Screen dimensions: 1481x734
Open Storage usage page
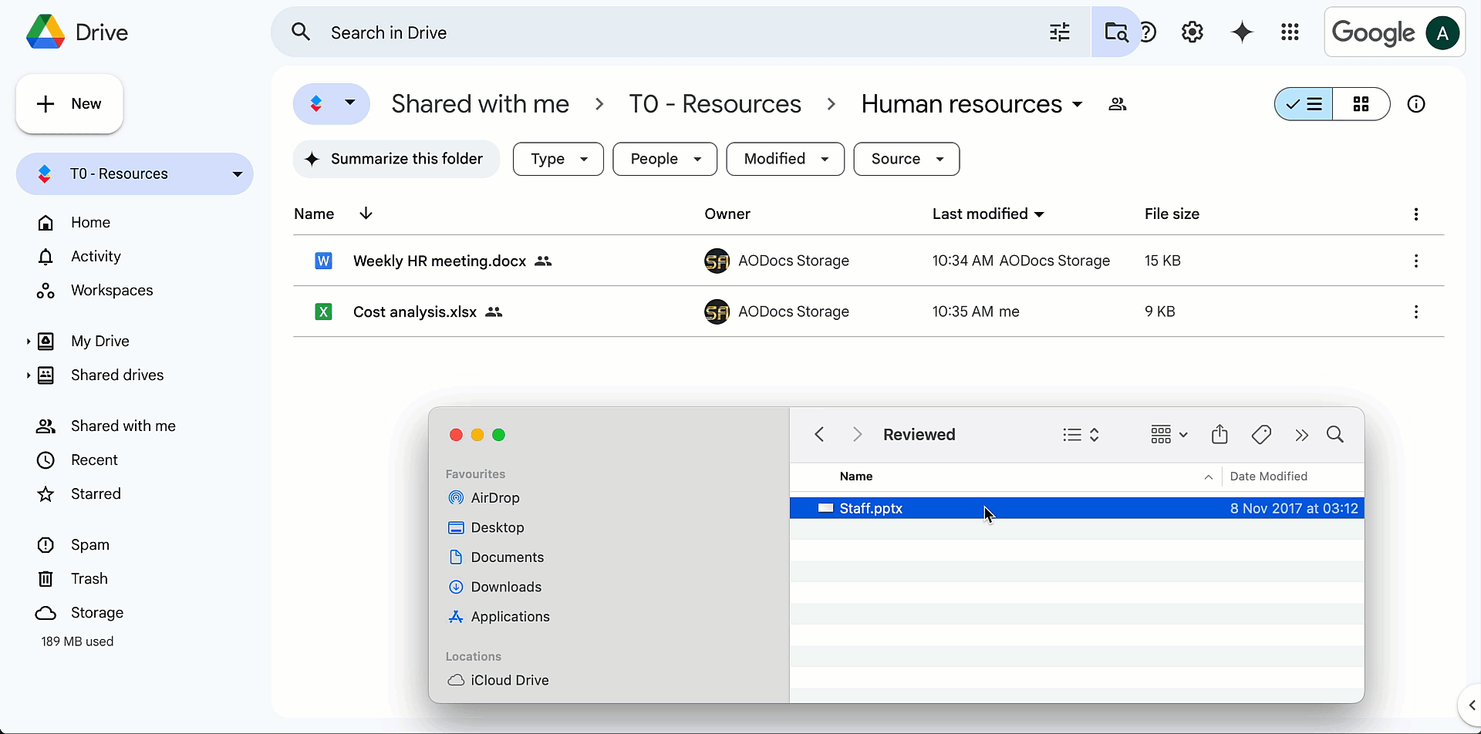pyautogui.click(x=96, y=612)
